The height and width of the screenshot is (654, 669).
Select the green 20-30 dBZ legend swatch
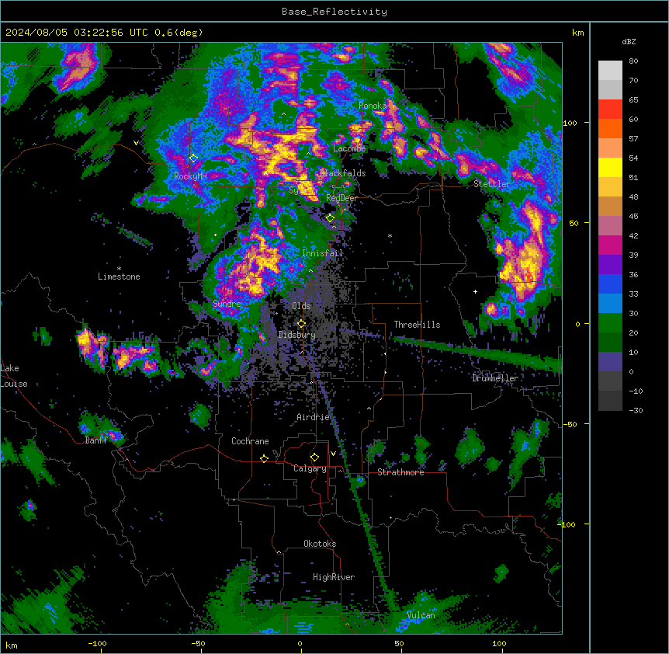coord(610,323)
